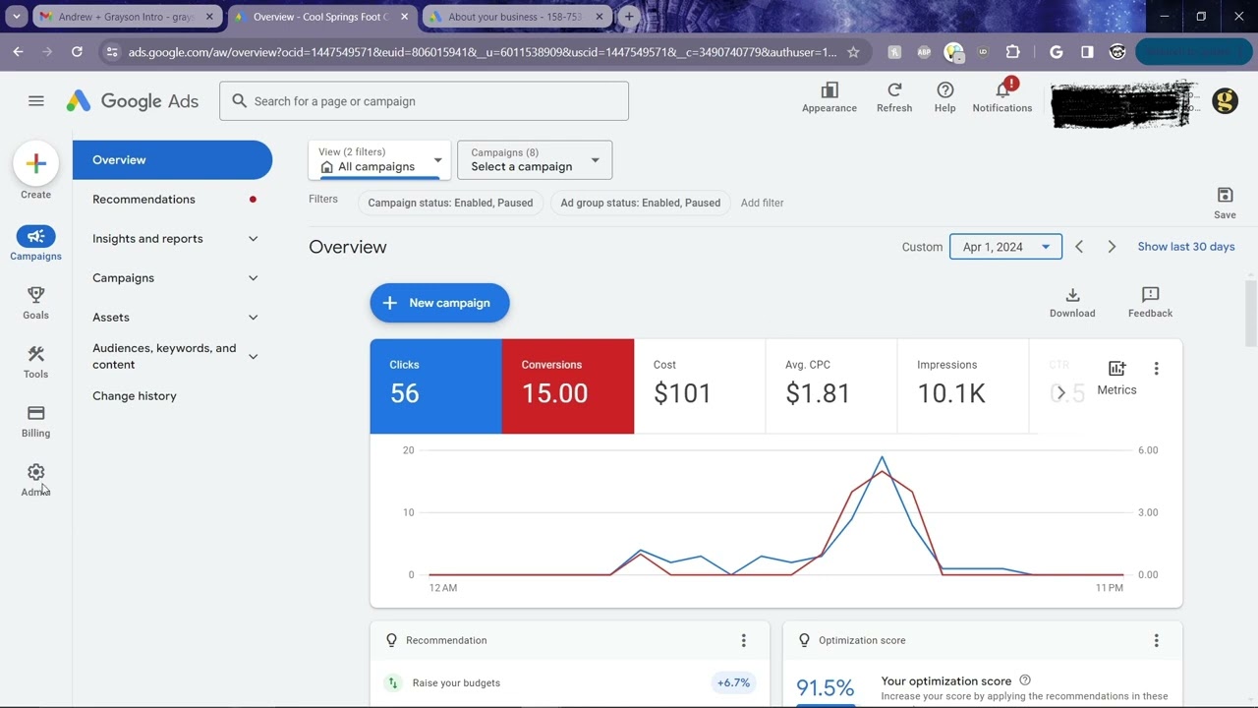1258x708 pixels.
Task: Expand Audiences, keywords, and content
Action: pyautogui.click(x=253, y=356)
